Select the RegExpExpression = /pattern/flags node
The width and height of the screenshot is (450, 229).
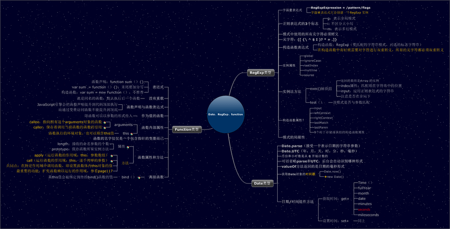(x=341, y=8)
